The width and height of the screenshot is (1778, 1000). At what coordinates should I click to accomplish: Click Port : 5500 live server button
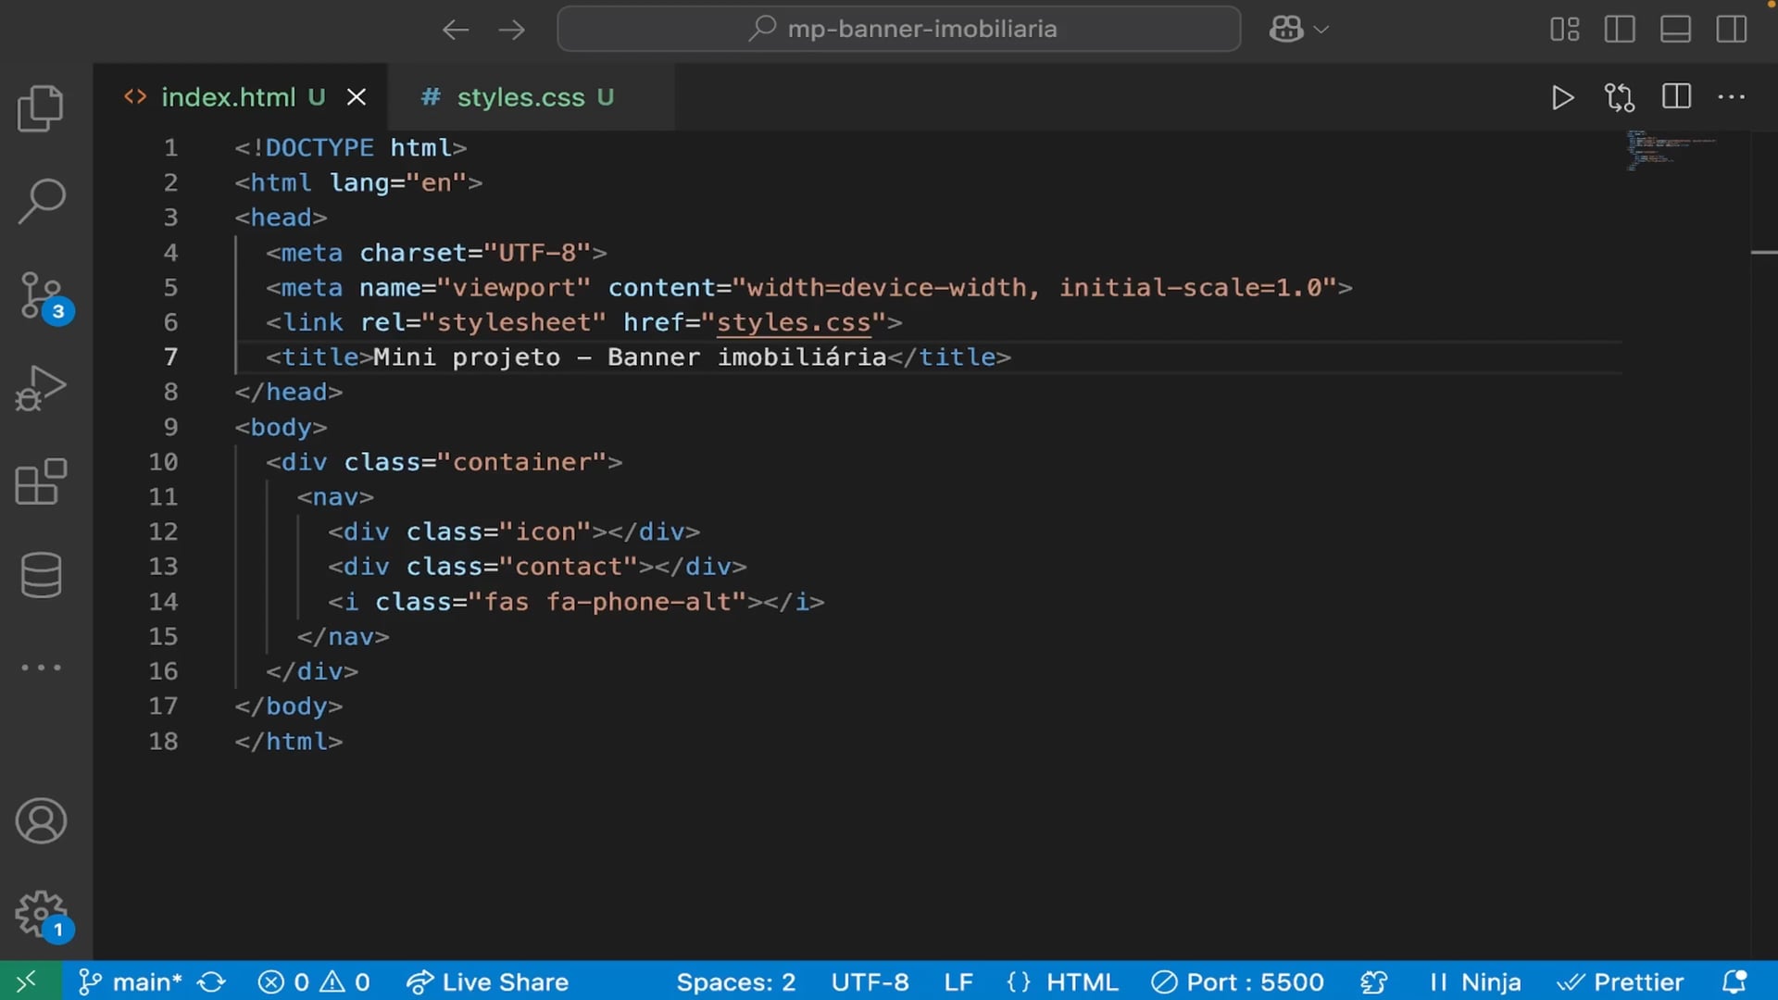click(x=1237, y=981)
